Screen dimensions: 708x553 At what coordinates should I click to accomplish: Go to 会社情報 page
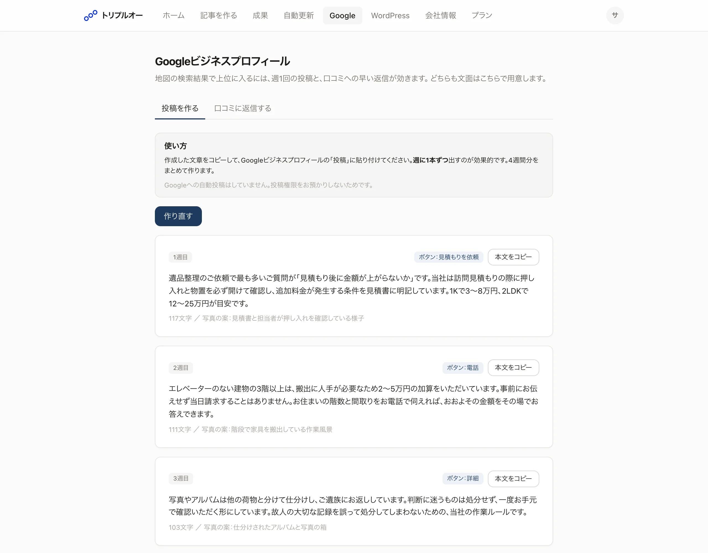tap(441, 15)
